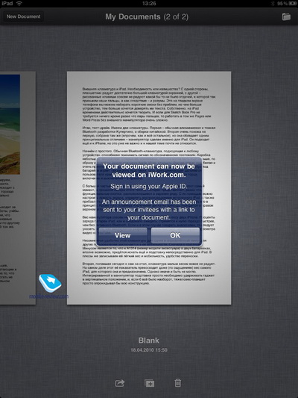Tap the share export arrow icon
298x398 pixels.
click(120, 383)
